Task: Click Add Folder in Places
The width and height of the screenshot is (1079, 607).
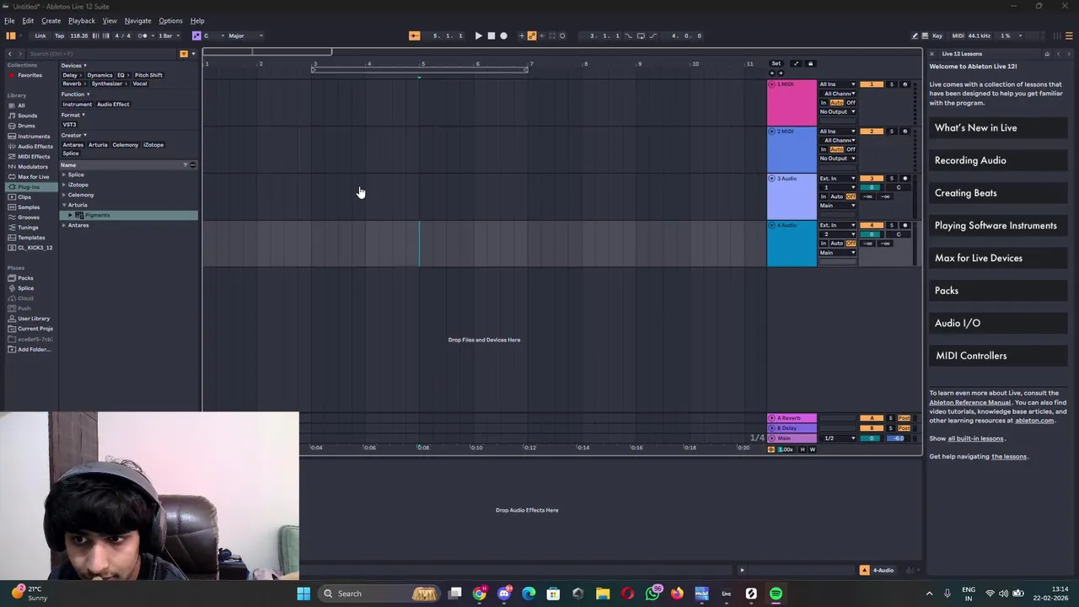Action: [34, 349]
